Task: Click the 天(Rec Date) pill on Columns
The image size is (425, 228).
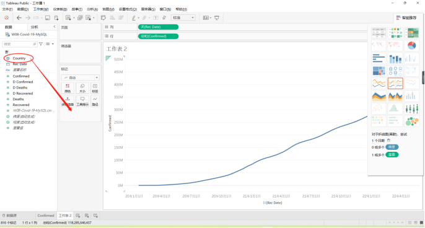Action: (159, 27)
